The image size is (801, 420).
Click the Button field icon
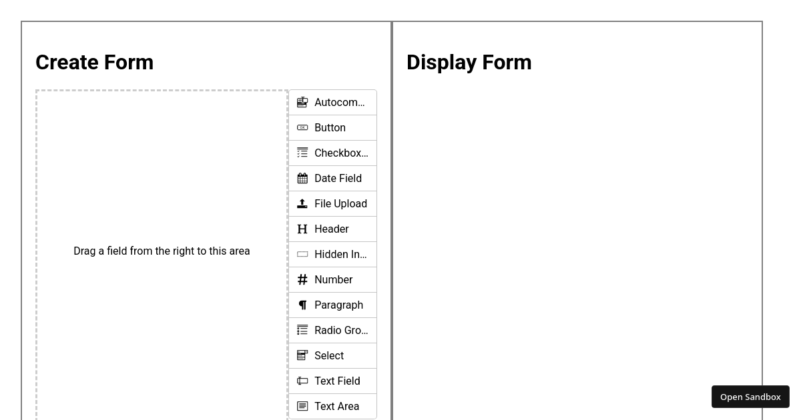[302, 127]
